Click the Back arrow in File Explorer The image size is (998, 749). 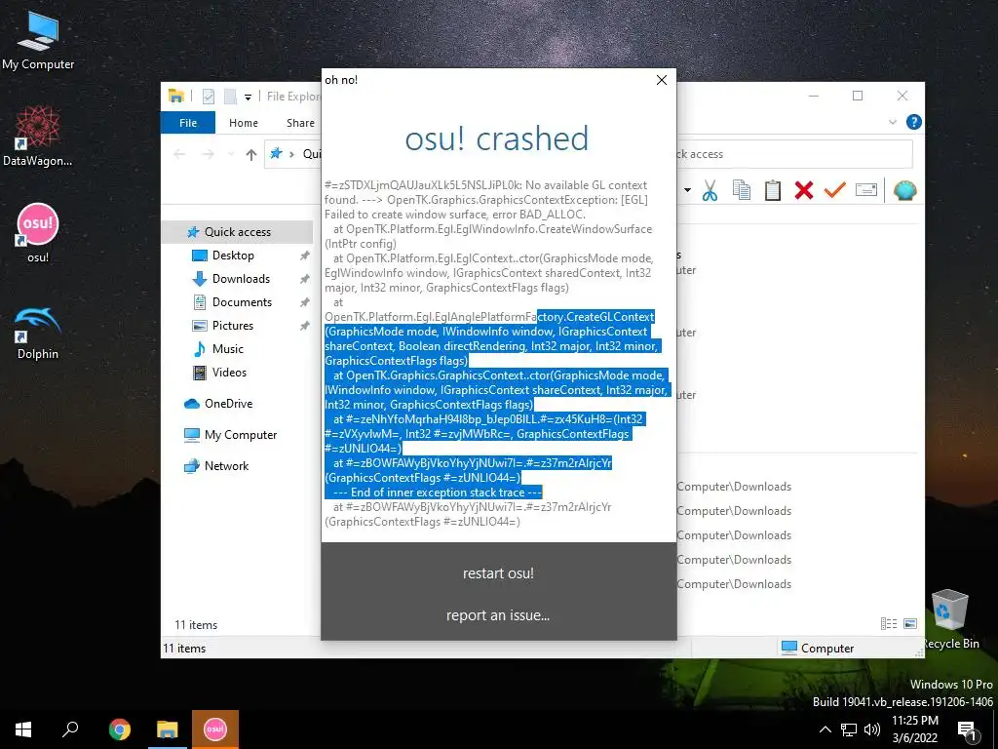coord(179,154)
